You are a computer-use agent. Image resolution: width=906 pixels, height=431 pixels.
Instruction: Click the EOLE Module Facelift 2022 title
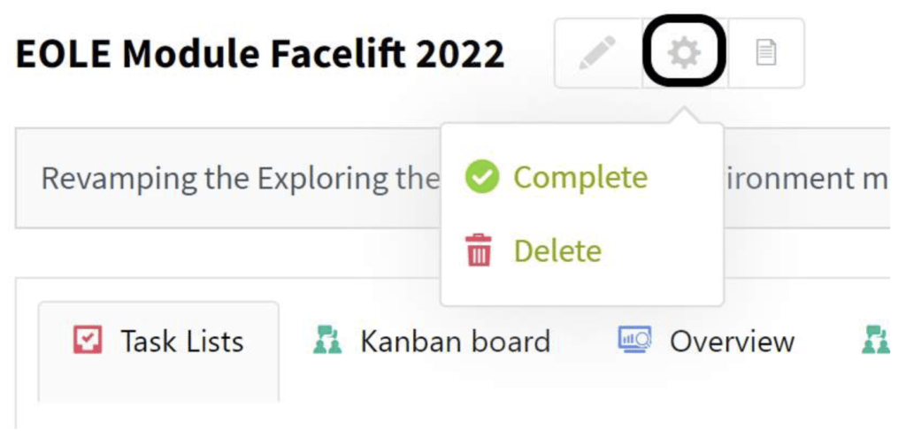coord(260,55)
